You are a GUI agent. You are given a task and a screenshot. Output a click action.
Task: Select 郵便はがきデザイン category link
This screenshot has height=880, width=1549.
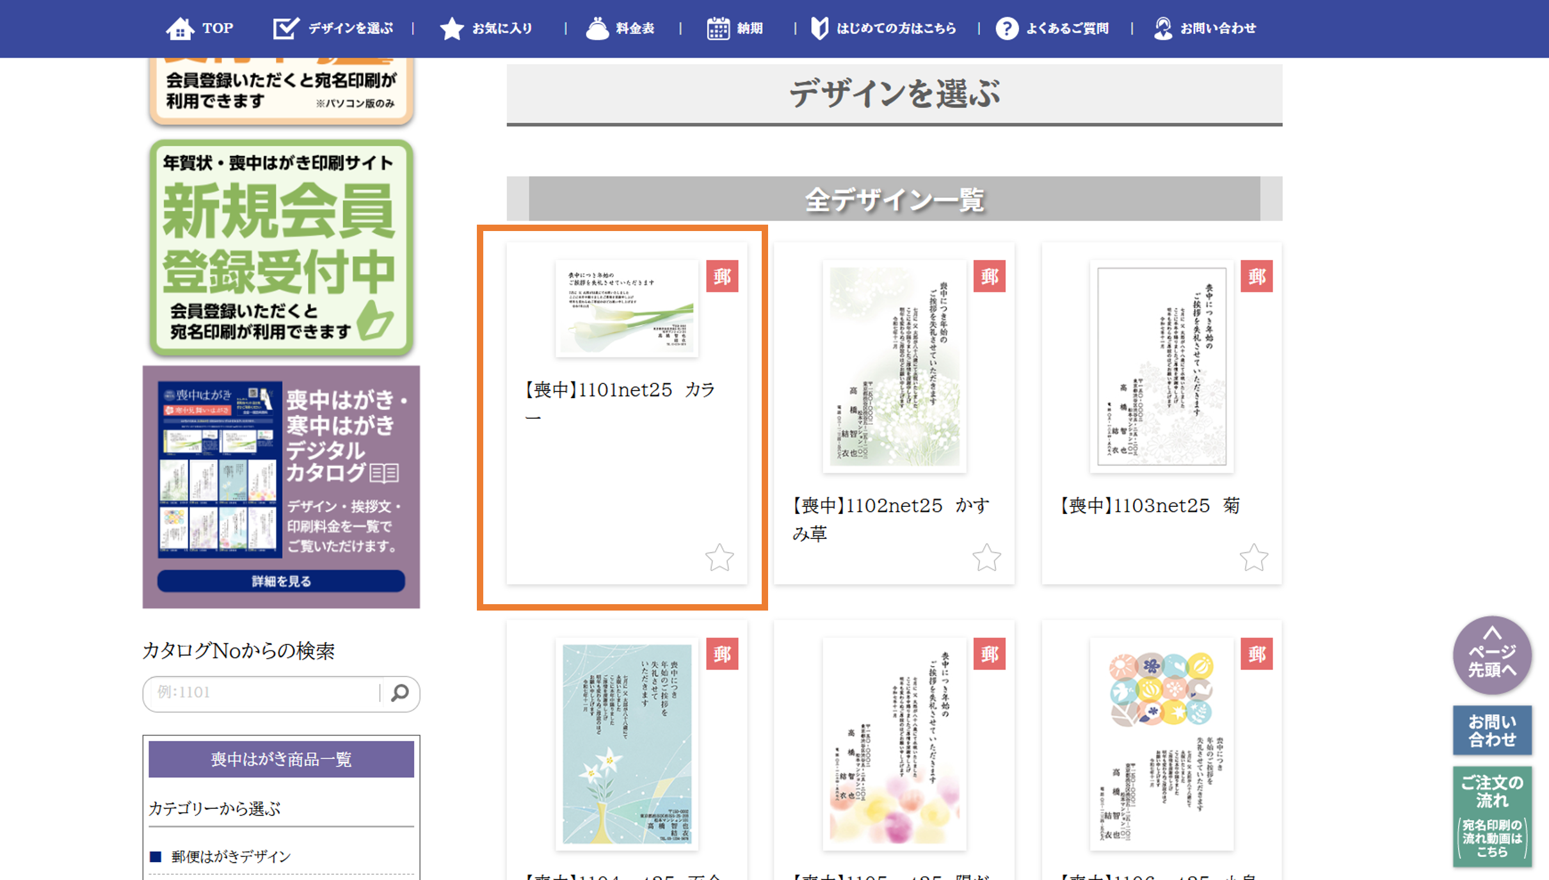pyautogui.click(x=230, y=856)
